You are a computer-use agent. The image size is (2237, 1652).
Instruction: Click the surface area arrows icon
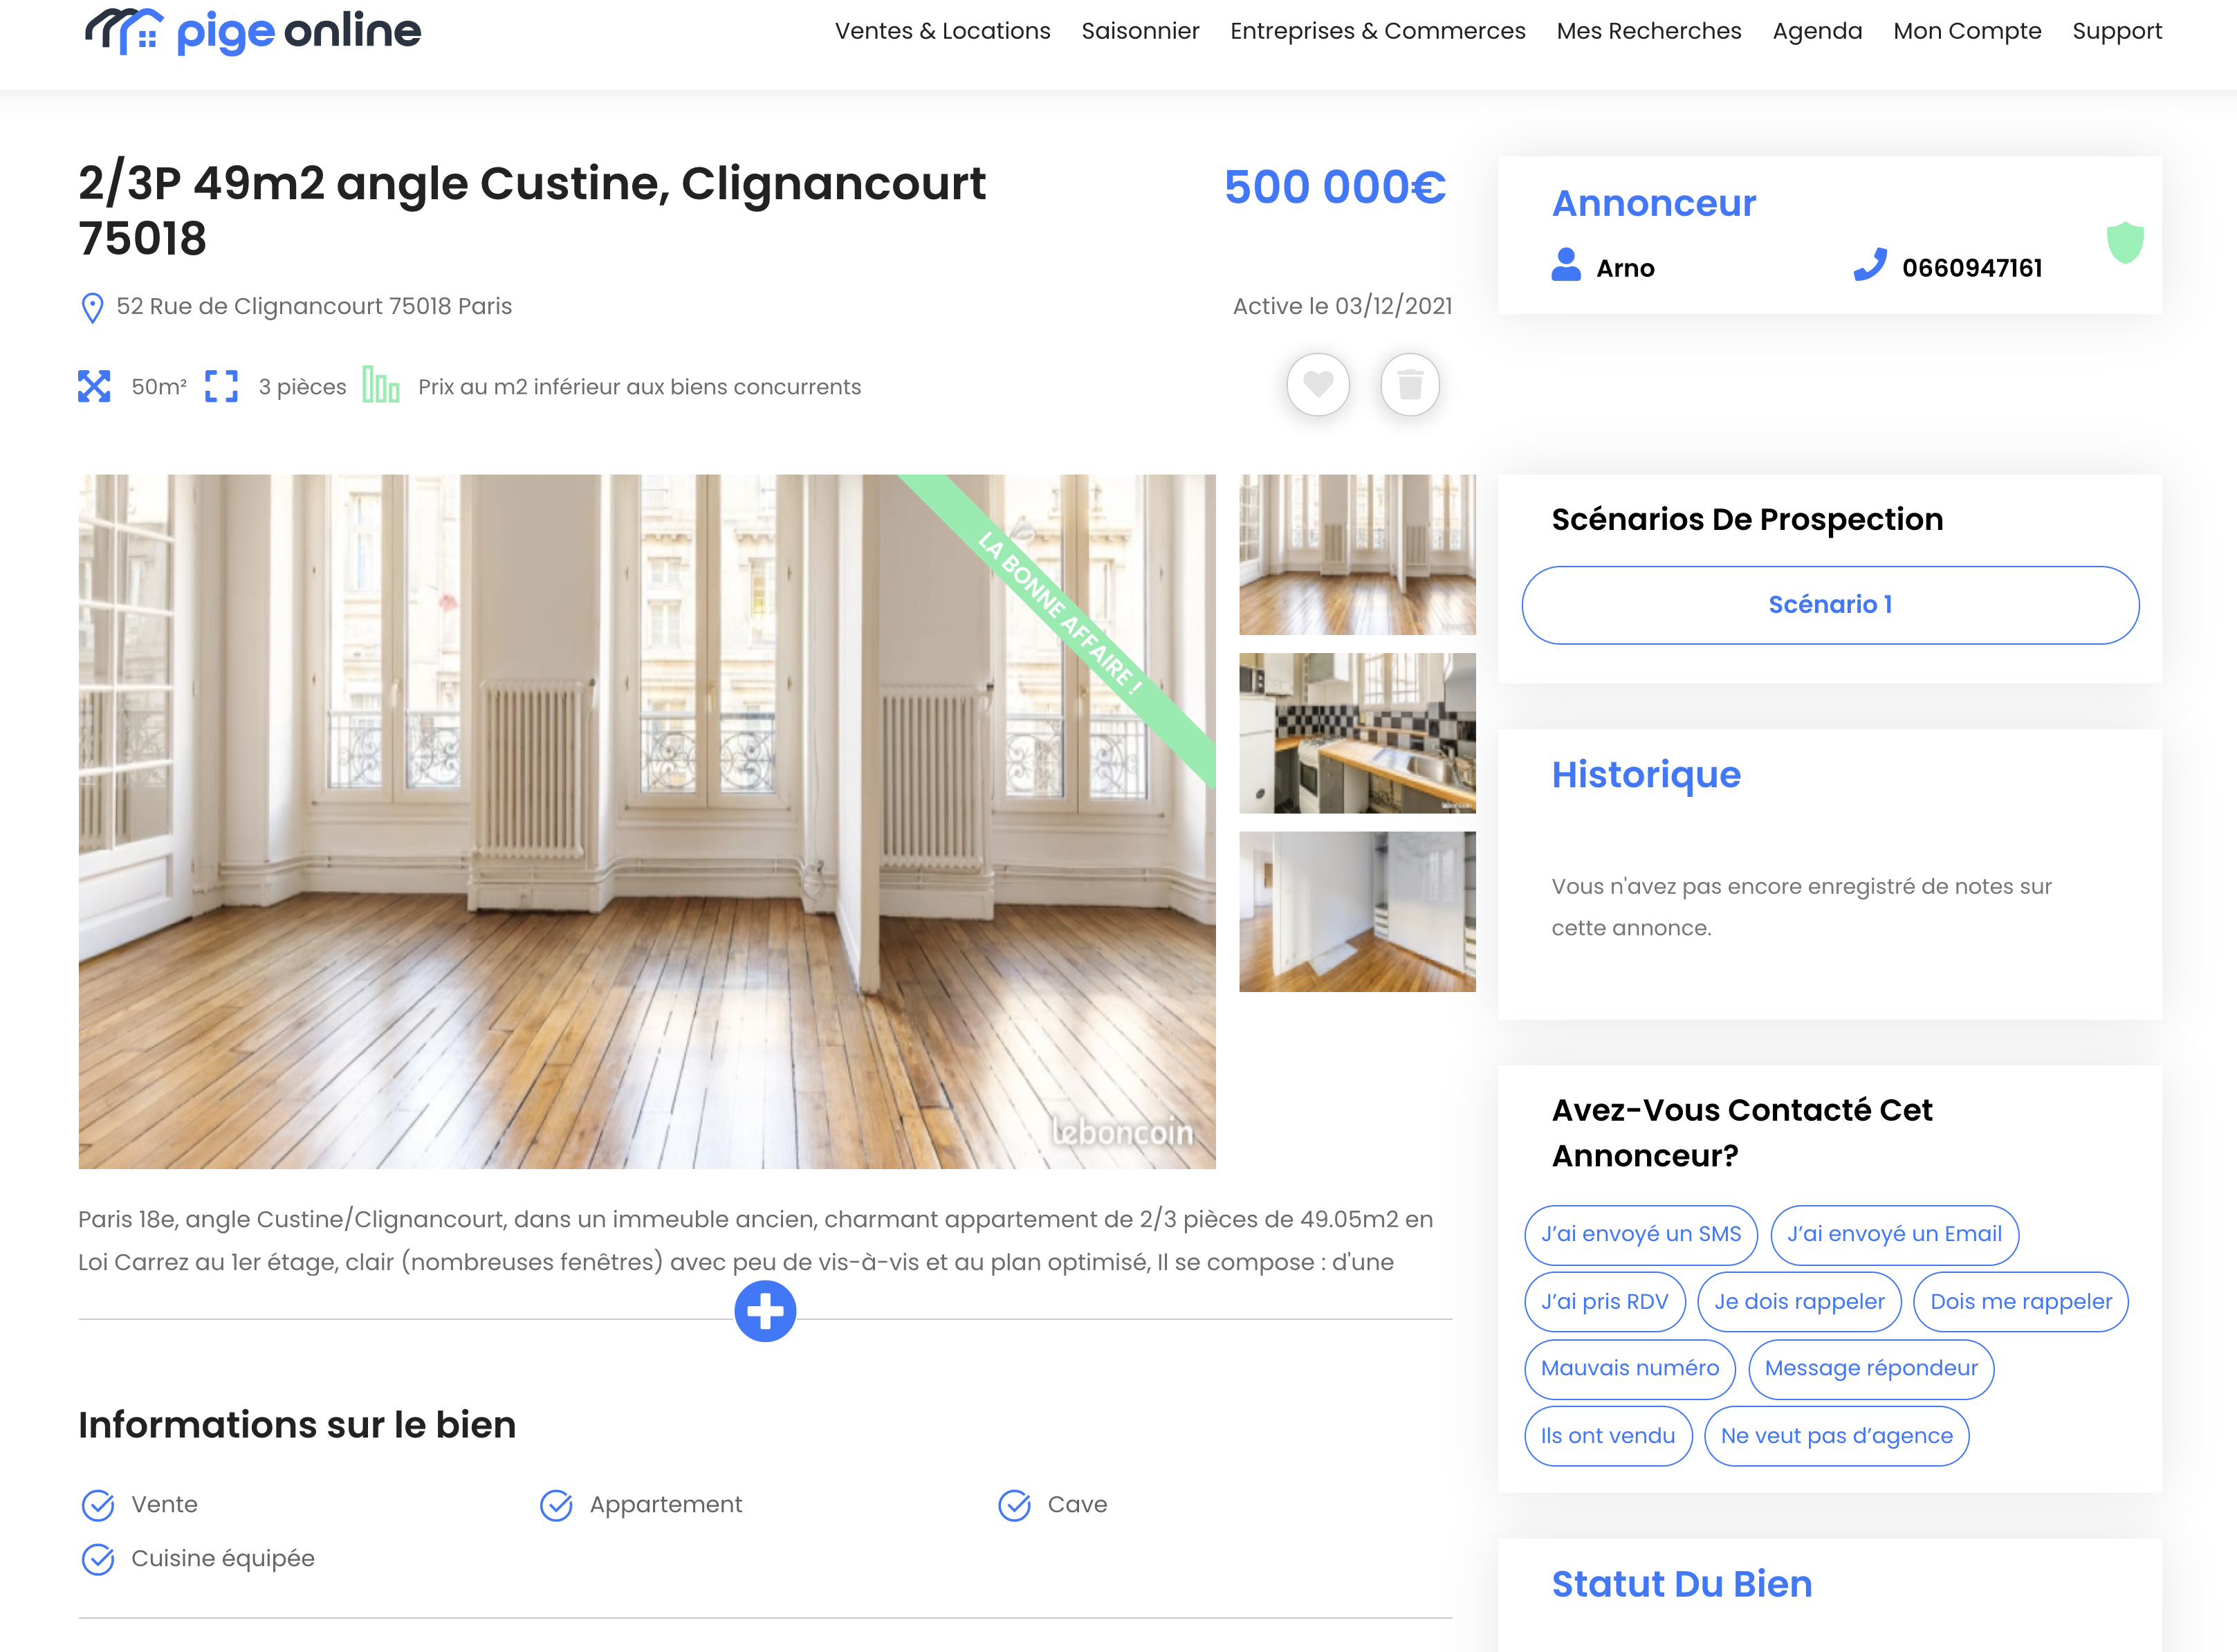[94, 386]
